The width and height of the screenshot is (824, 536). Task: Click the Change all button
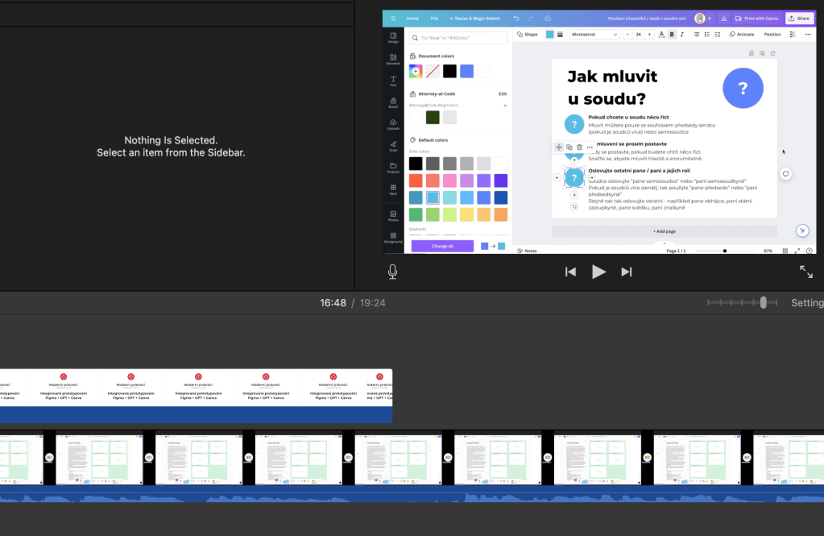click(x=442, y=246)
